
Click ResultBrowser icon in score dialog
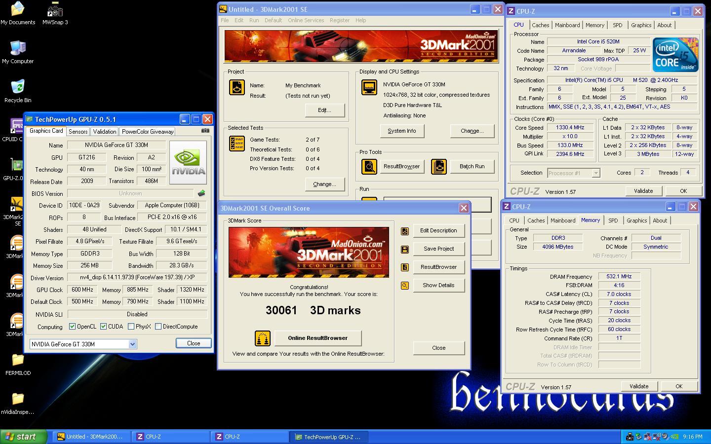405,267
